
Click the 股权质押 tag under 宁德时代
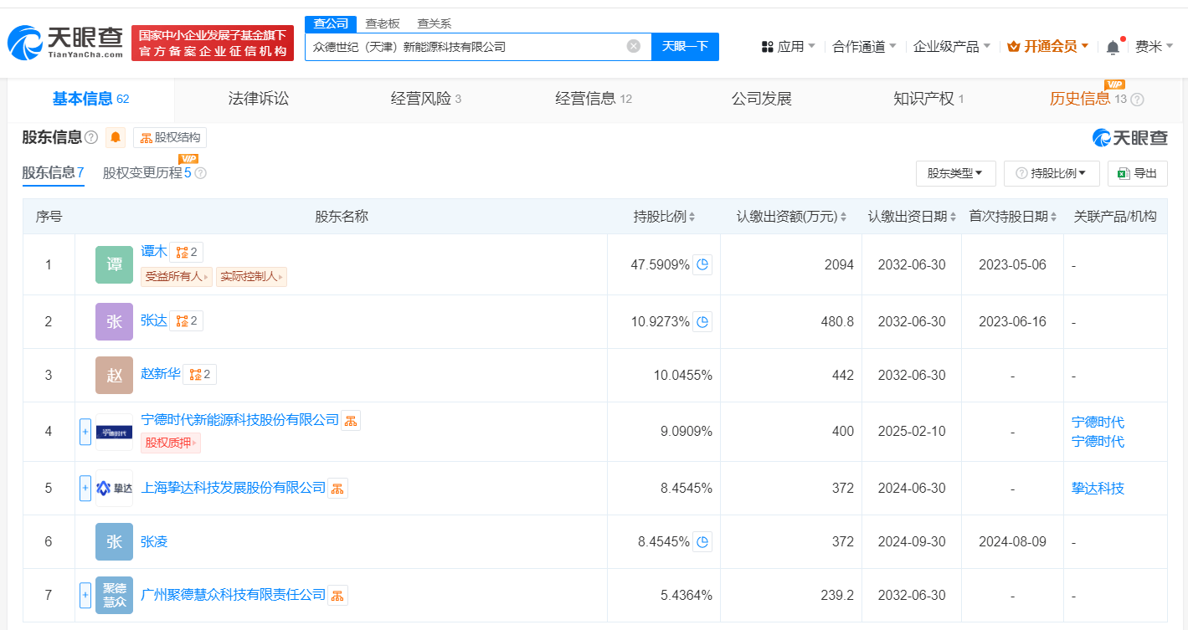coord(171,443)
